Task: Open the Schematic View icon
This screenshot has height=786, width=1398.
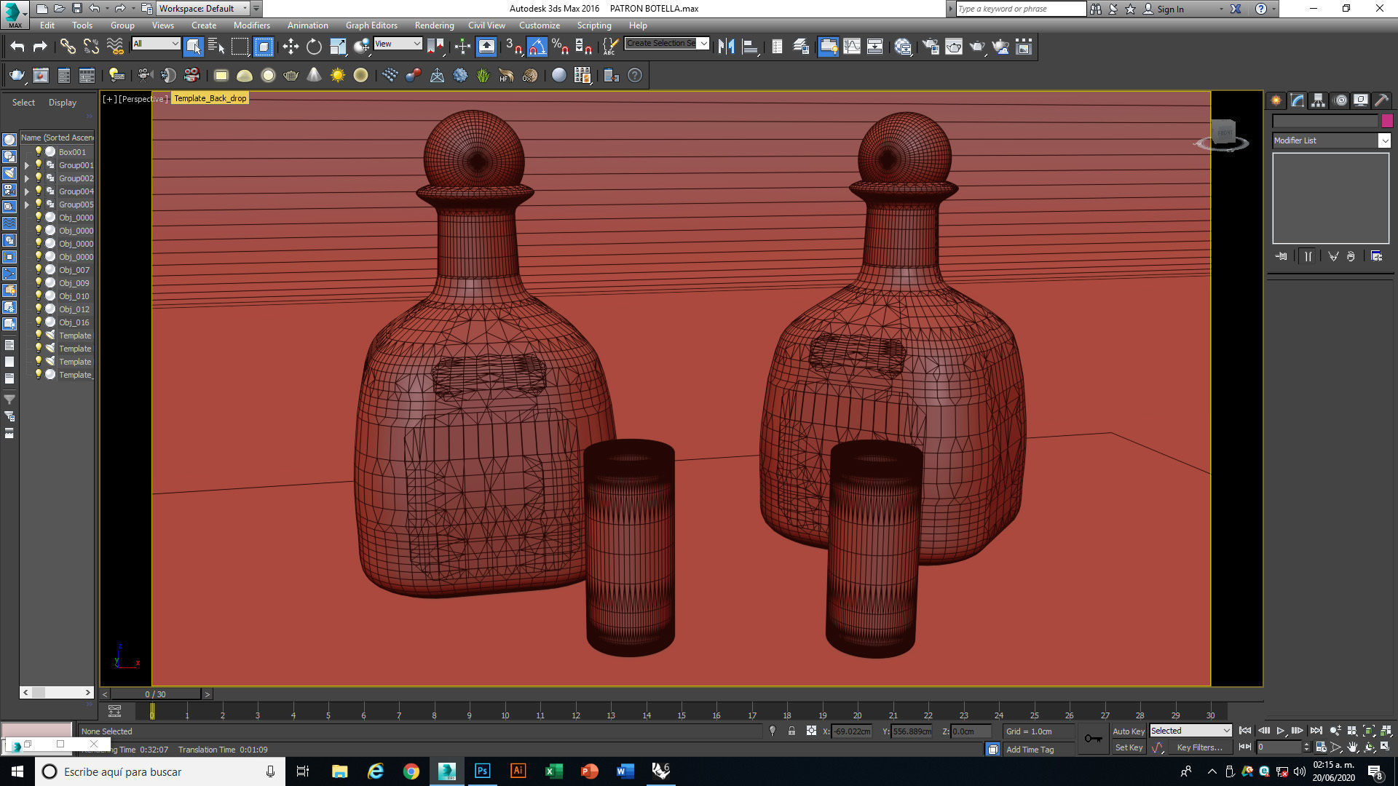Action: [x=874, y=47]
